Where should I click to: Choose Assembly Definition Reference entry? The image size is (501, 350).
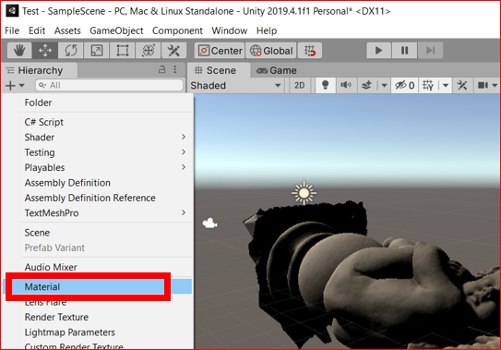(98, 198)
